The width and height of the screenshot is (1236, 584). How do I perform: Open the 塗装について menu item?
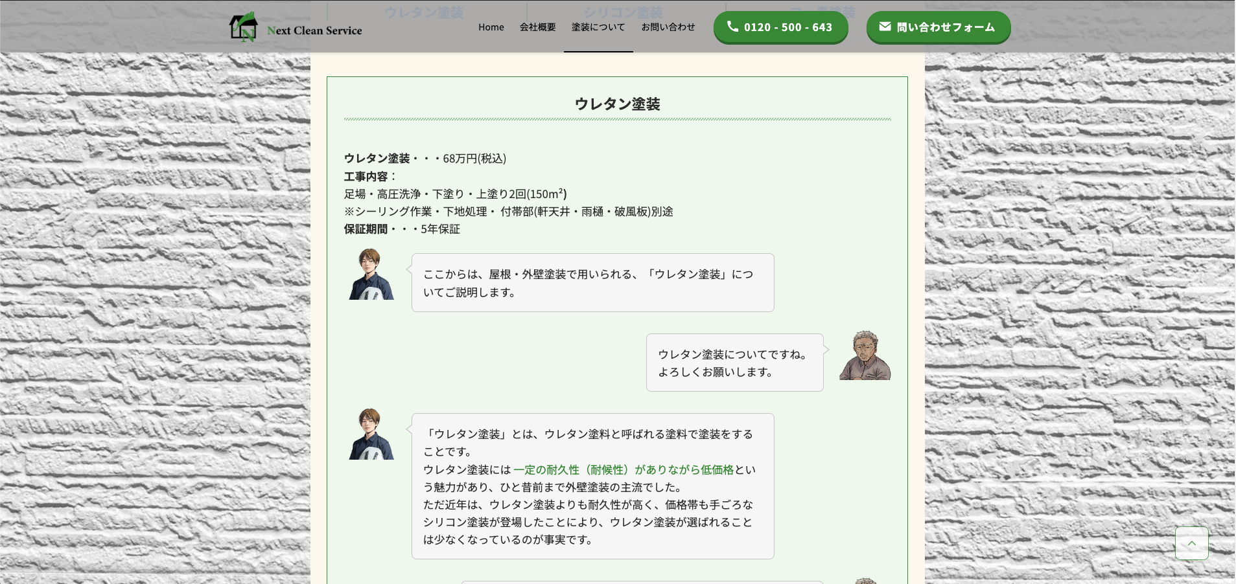598,27
